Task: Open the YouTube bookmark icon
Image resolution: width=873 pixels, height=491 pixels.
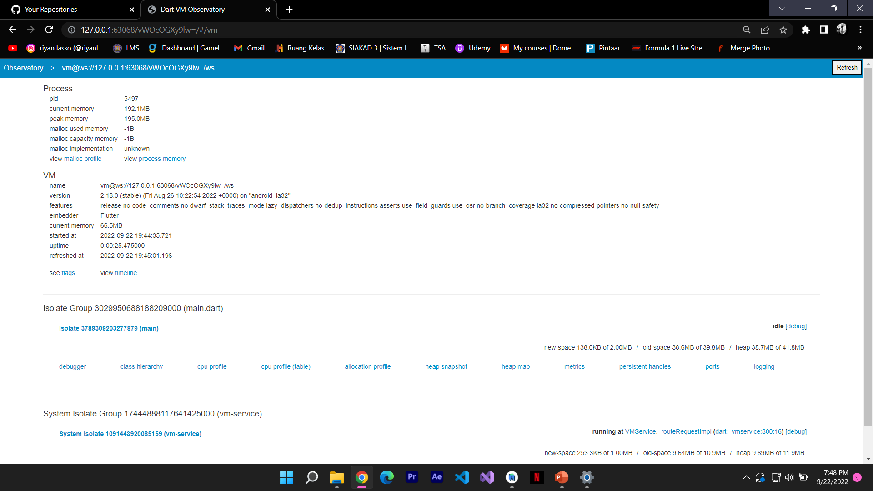Action: coord(13,48)
